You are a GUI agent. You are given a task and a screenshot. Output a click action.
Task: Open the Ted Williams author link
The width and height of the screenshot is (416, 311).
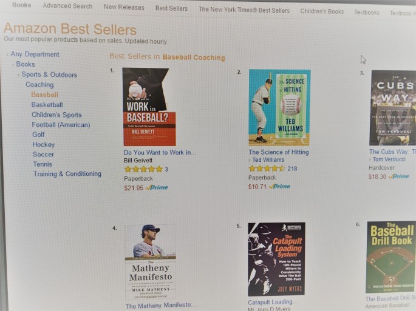[268, 160]
